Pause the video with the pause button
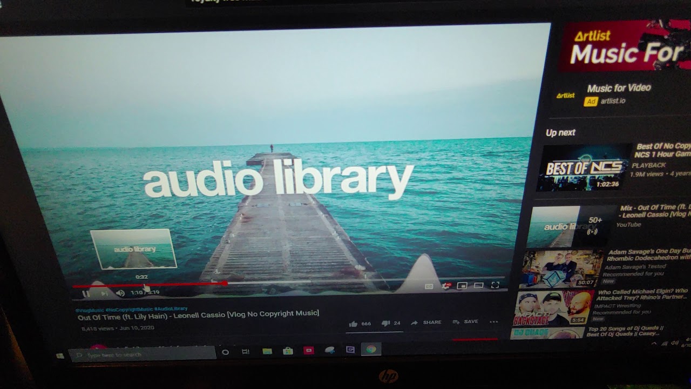This screenshot has width=691, height=389. point(86,294)
